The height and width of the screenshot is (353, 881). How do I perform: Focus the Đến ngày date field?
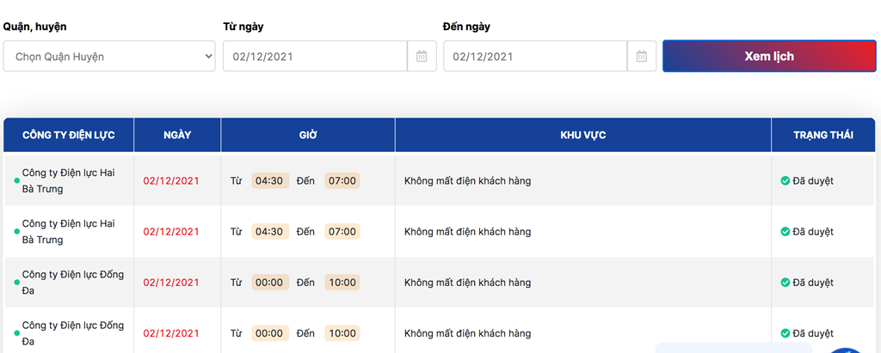click(535, 56)
